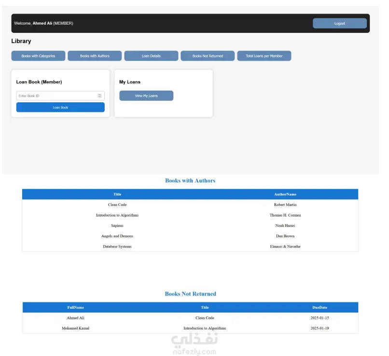Click Database Systems title
The height and width of the screenshot is (356, 389).
pos(117,246)
